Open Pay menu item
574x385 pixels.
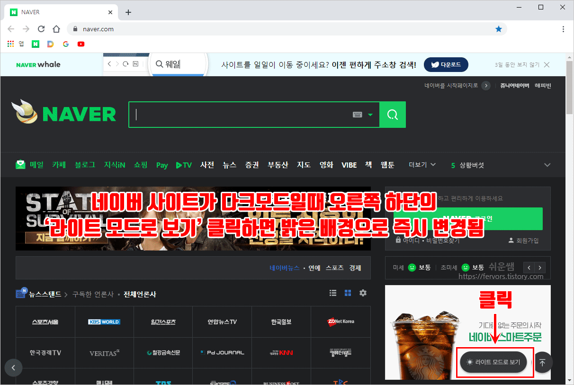click(162, 165)
